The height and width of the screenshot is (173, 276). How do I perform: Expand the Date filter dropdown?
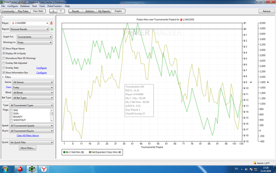click(32, 87)
